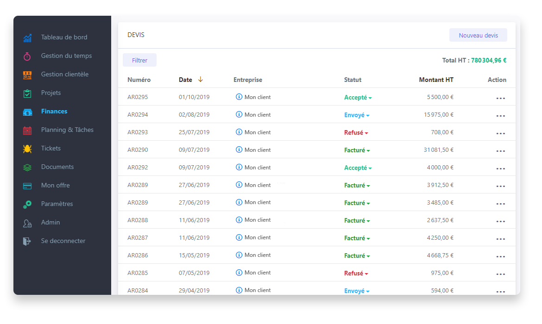542x324 pixels.
Task: Click the Gestion du temps stopwatch icon
Action: tap(27, 56)
